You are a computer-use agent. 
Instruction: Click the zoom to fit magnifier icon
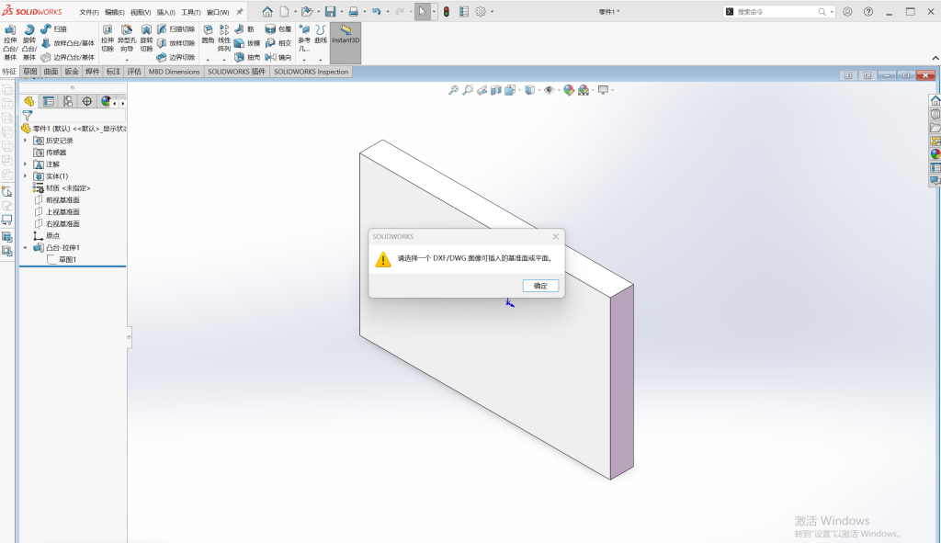click(453, 90)
